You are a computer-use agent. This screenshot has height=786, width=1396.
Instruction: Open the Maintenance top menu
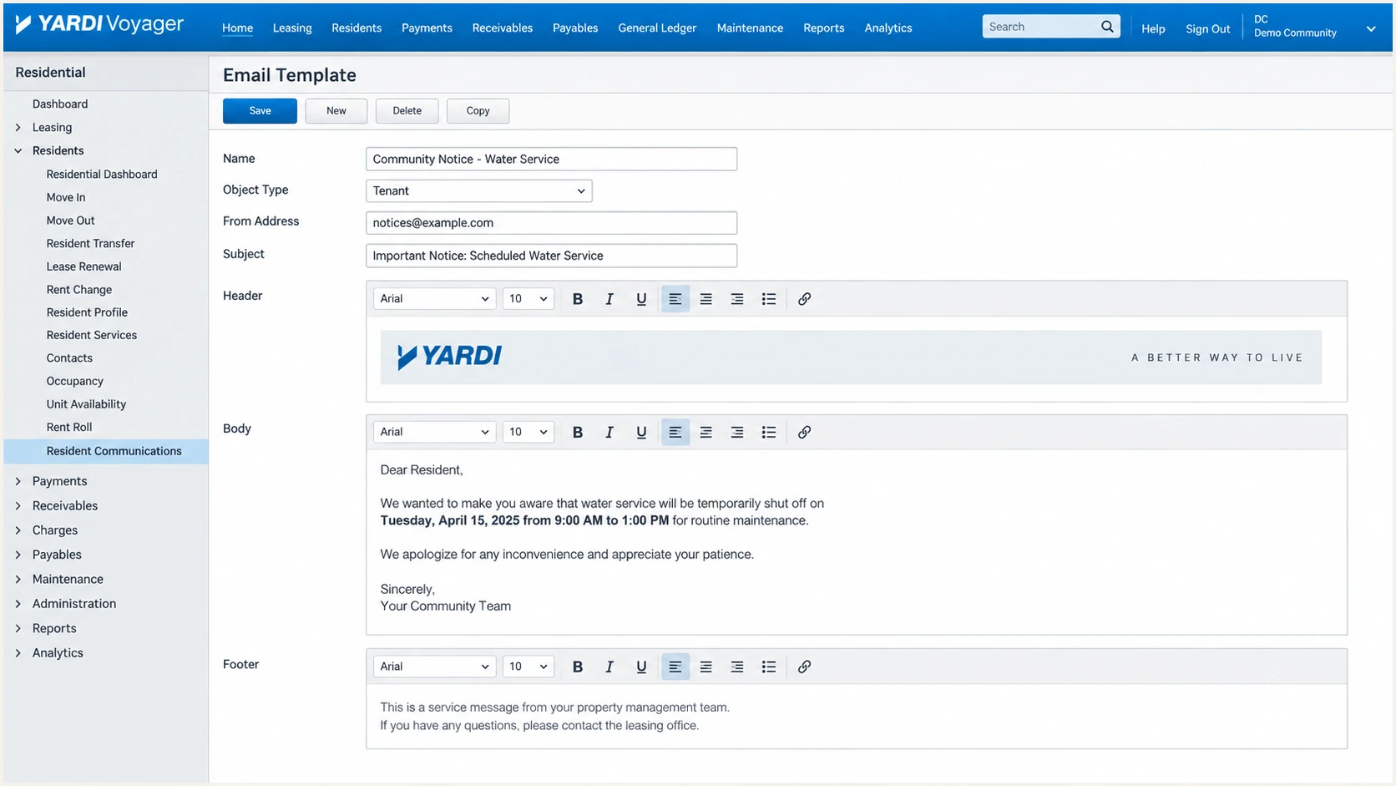point(750,28)
